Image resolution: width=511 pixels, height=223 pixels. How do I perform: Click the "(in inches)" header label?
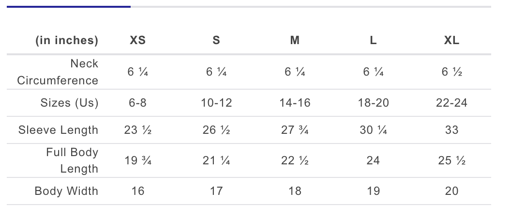67,41
